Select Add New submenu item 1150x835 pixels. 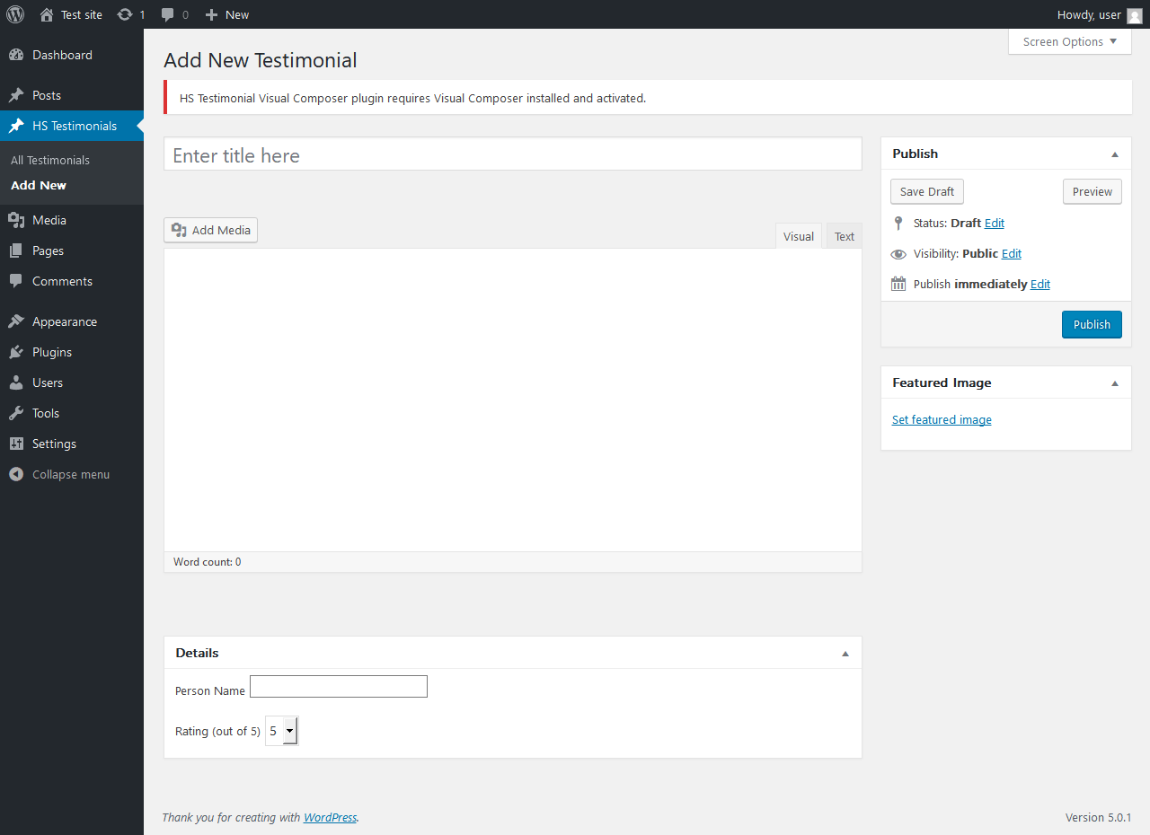pyautogui.click(x=39, y=185)
